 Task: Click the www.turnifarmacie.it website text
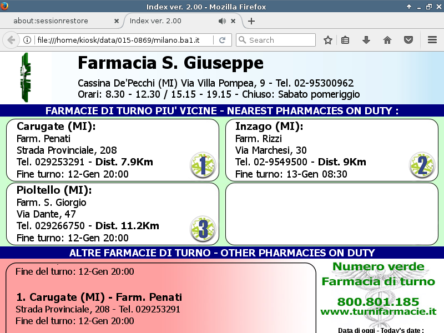pos(378,312)
